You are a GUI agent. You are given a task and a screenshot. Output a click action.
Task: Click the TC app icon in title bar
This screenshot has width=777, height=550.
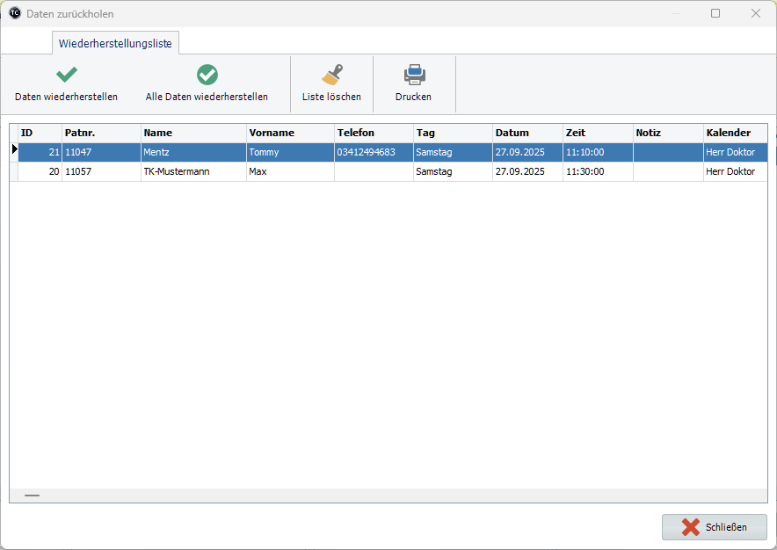point(14,14)
